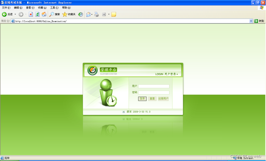The width and height of the screenshot is (266, 161).
Task: Click the 版本 2009-3-30 V1.0 text
Action: coord(138,112)
